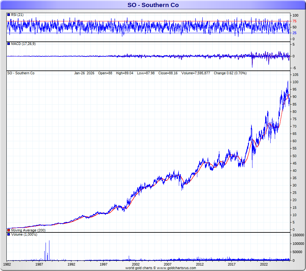Click the blue RSI (21) legend square
The width and height of the screenshot is (306, 271).
(x=9, y=15)
